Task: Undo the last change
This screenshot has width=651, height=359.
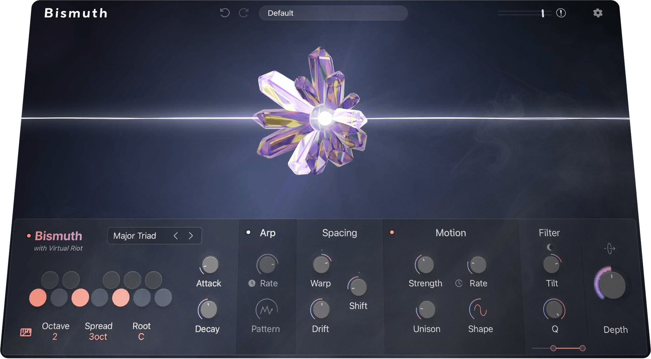Action: click(224, 13)
